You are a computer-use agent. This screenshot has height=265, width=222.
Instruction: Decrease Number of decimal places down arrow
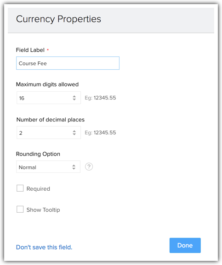[x=74, y=134]
